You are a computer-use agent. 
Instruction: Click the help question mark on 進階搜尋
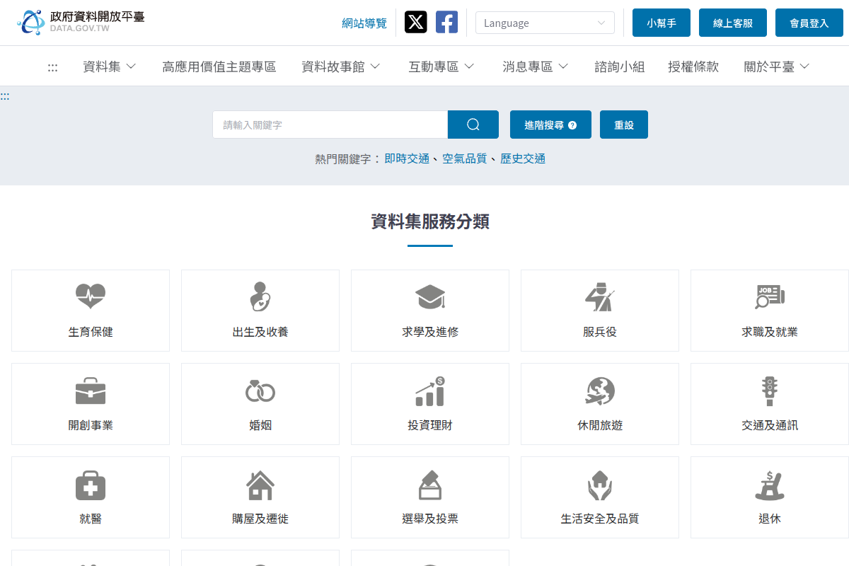pyautogui.click(x=572, y=125)
